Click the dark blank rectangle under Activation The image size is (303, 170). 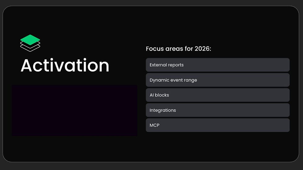[75, 111]
